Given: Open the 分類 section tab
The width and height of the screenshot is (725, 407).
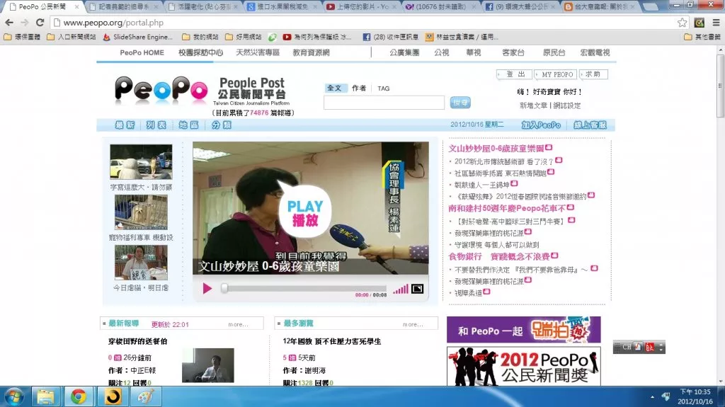Looking at the screenshot, I should pyautogui.click(x=222, y=125).
